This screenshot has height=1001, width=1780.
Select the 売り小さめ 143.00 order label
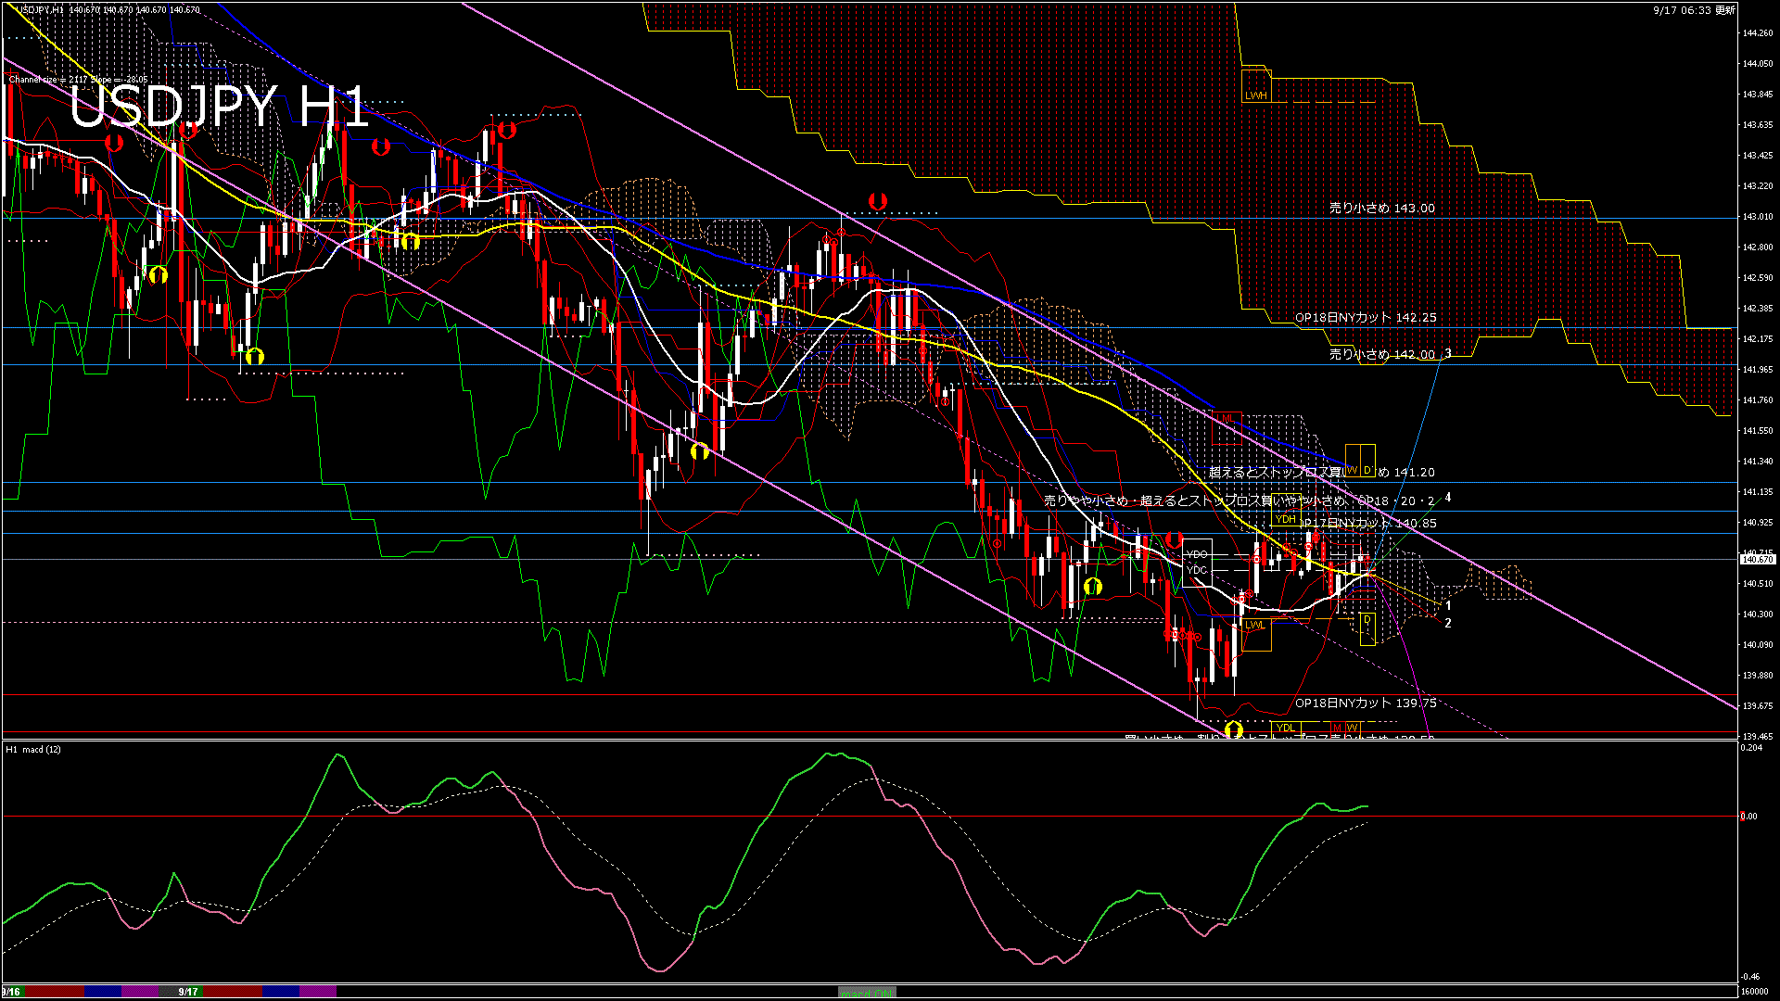pyautogui.click(x=1381, y=209)
